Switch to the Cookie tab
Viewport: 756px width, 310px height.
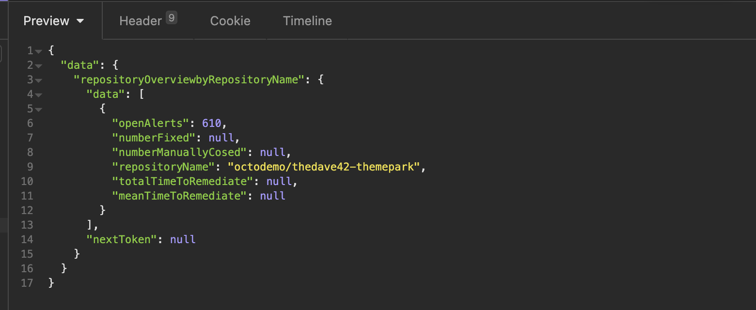[230, 21]
